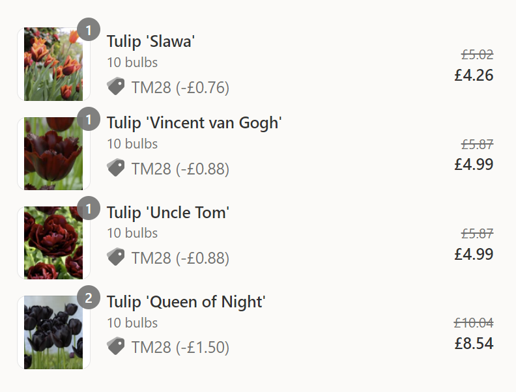Click the £8.54 discounted price

[x=474, y=343]
